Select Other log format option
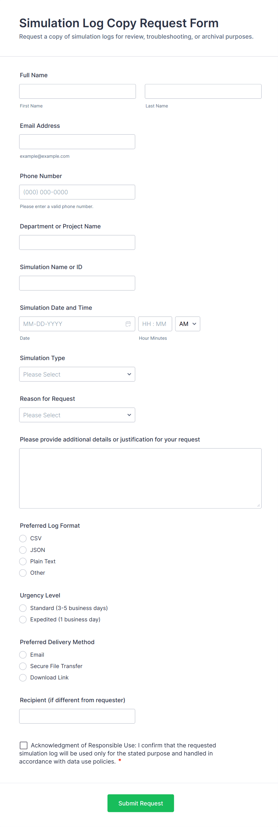The image size is (278, 827). pos(23,573)
